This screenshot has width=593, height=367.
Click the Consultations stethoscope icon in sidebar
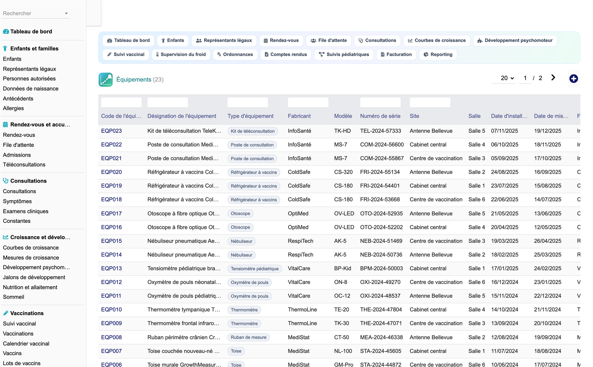5,181
